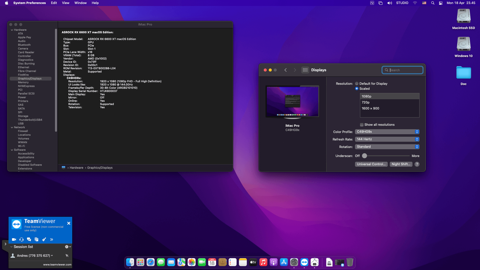The image size is (480, 270).
Task: Click the Night Shift button
Action: [x=401, y=164]
